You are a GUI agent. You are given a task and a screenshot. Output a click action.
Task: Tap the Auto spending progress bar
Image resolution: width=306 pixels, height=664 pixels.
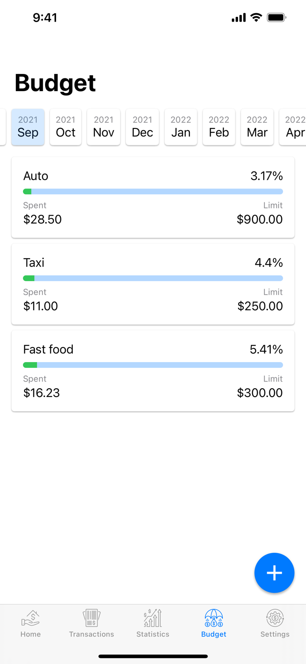tap(153, 191)
